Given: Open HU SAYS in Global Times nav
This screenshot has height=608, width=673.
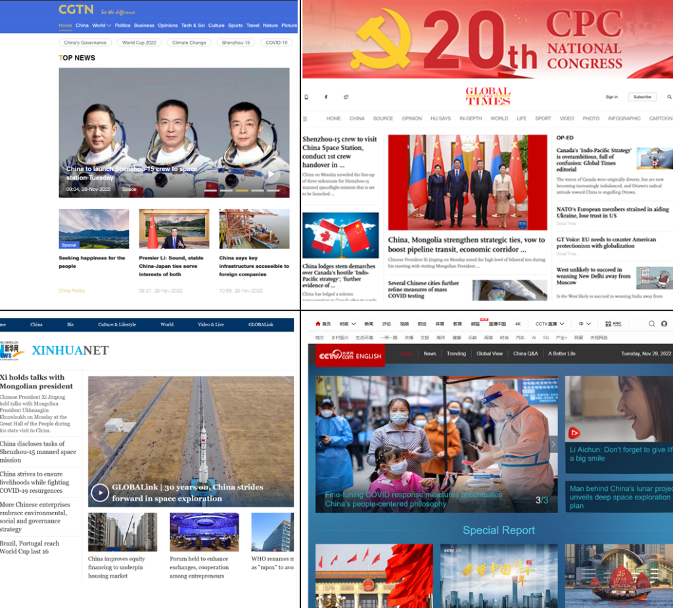Looking at the screenshot, I should pyautogui.click(x=440, y=118).
